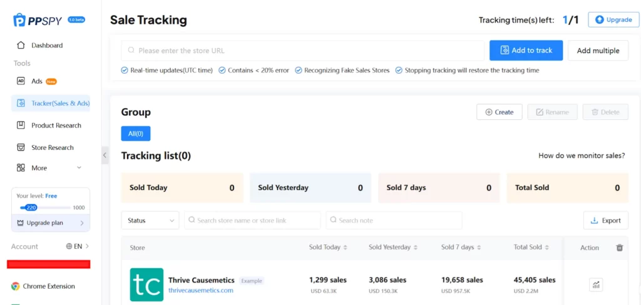This screenshot has height=305, width=641.
Task: Open the Status dropdown
Action: pos(150,221)
